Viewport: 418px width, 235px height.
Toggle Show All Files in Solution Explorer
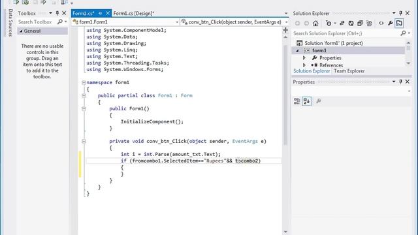pyautogui.click(x=369, y=23)
